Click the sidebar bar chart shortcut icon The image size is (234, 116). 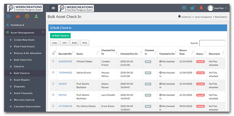click(18, 16)
